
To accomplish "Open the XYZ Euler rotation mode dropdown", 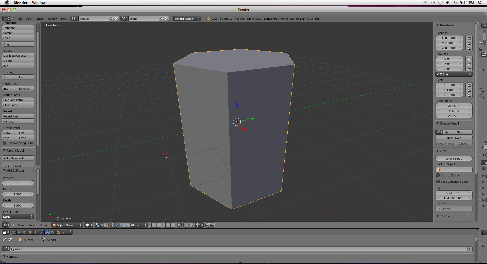I will pos(454,74).
